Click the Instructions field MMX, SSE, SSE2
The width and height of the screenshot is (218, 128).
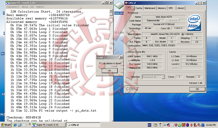172,46
